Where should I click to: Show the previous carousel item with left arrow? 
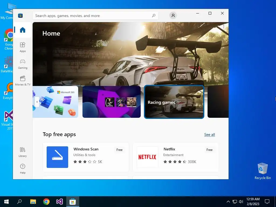click(x=37, y=102)
